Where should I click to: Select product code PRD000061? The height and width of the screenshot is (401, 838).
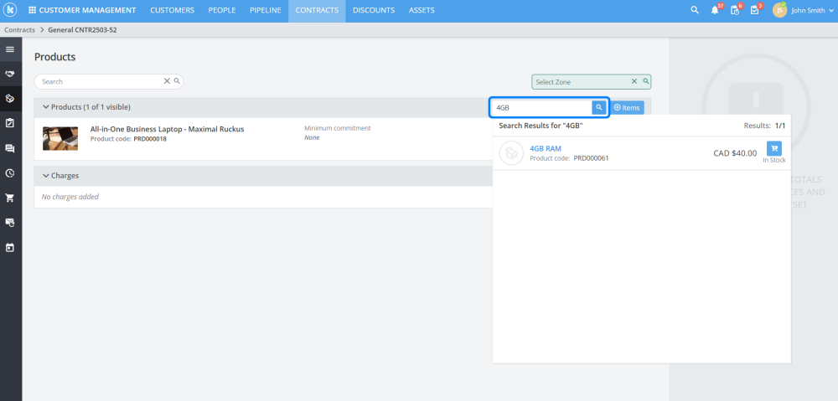pos(591,158)
